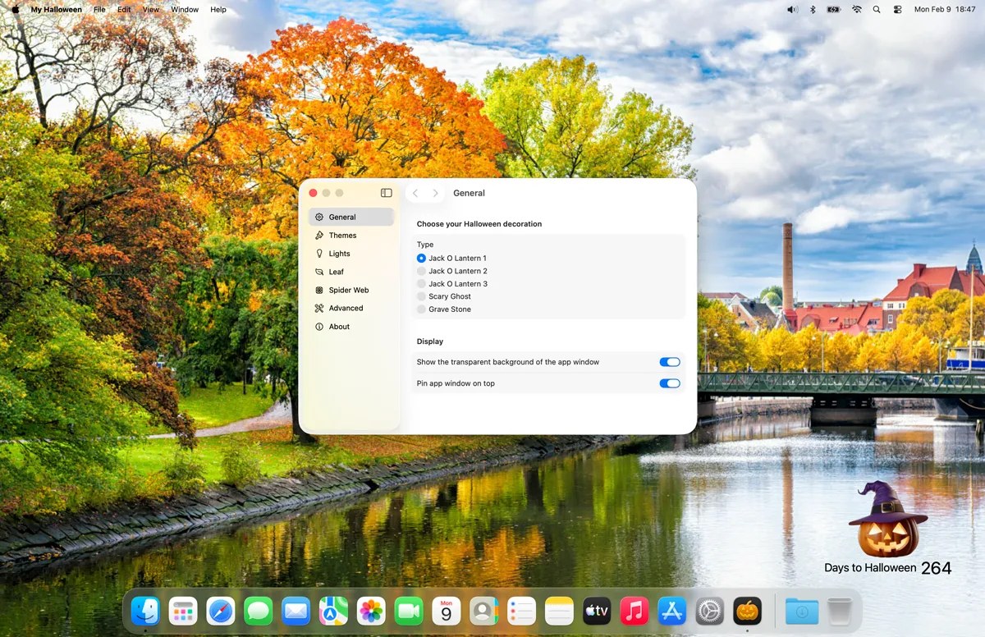Open the Window menu
The width and height of the screenshot is (985, 637).
pos(185,10)
